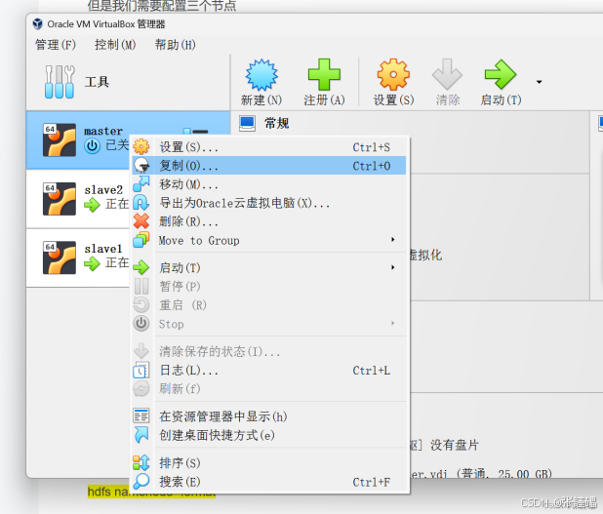Image resolution: width=603 pixels, height=514 pixels.
Task: Open the 控制(M) menu
Action: click(x=115, y=45)
